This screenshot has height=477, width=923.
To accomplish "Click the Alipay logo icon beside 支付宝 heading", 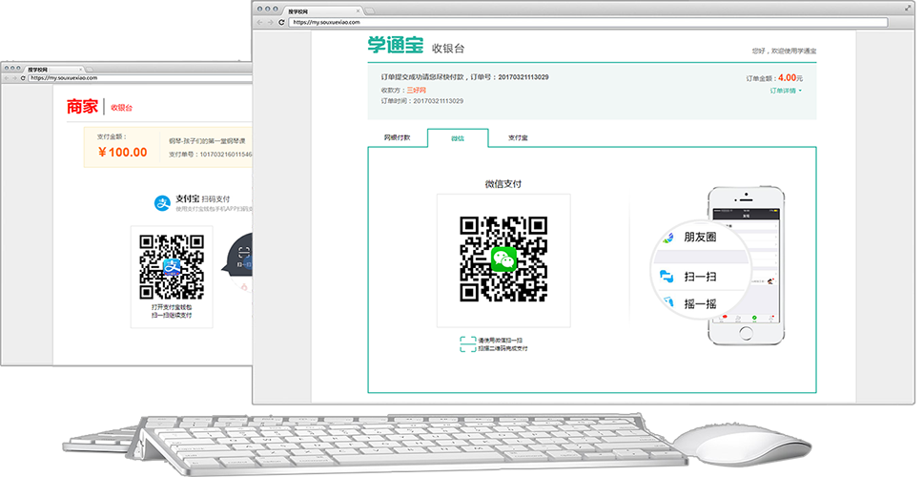I will (x=162, y=202).
